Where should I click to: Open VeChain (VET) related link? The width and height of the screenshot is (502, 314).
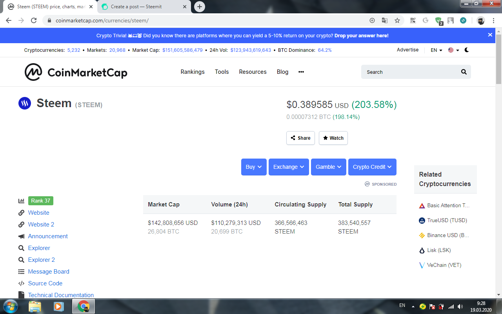point(444,265)
